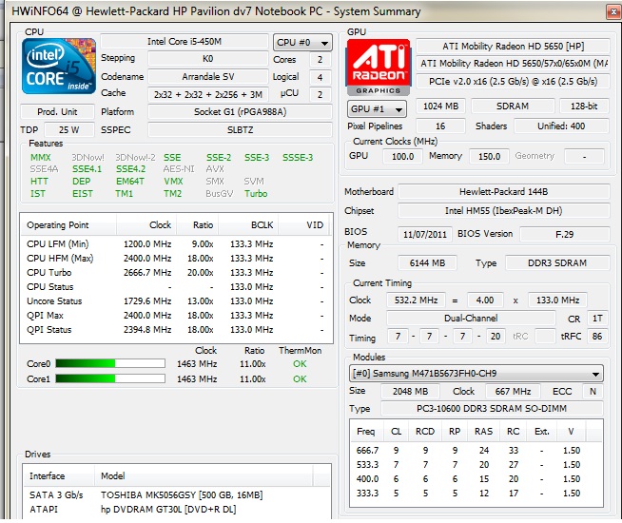Click the PC3-10600 DDR3 SDRAM SO-DIMM field
The width and height of the screenshot is (622, 523).
(x=492, y=408)
